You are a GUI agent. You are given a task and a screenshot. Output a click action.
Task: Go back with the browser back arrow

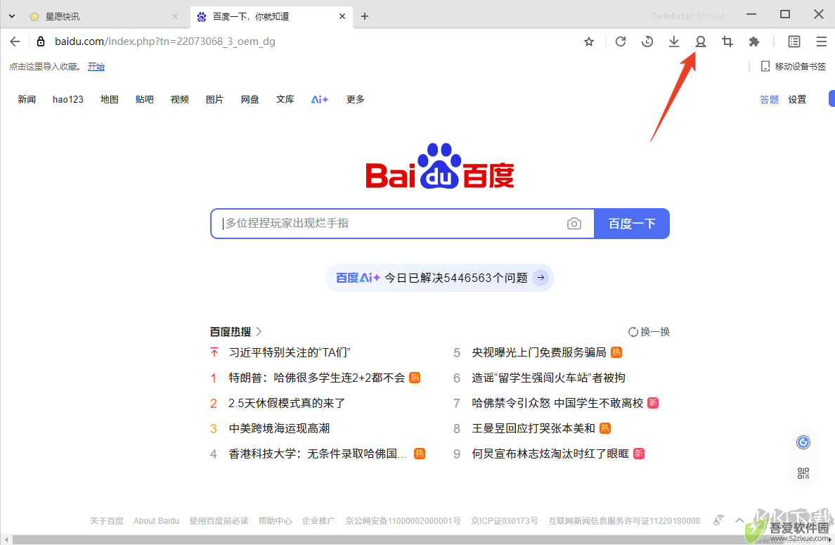coord(15,41)
